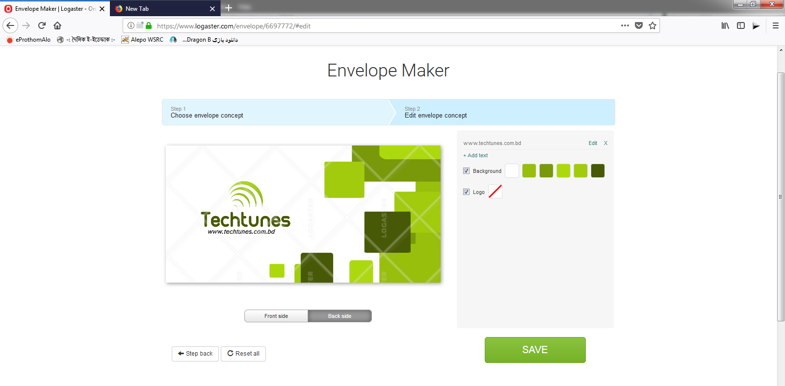Toggle the sidebars icon
The image size is (785, 386).
point(741,25)
